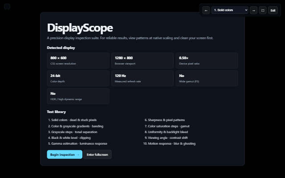Start with the Begin inspection button
The image size is (285, 178).
coord(65,154)
